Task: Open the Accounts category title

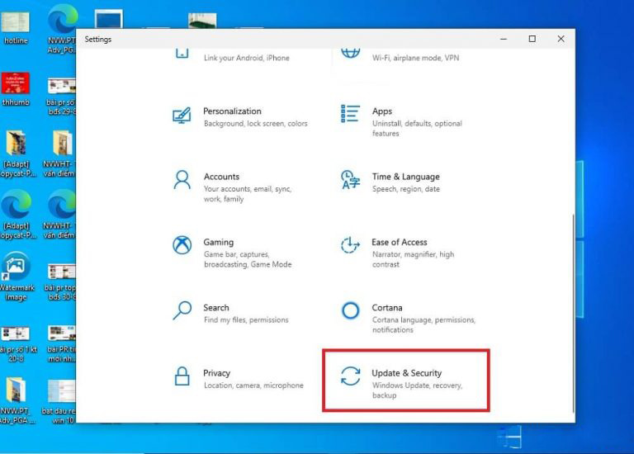Action: pyautogui.click(x=221, y=177)
